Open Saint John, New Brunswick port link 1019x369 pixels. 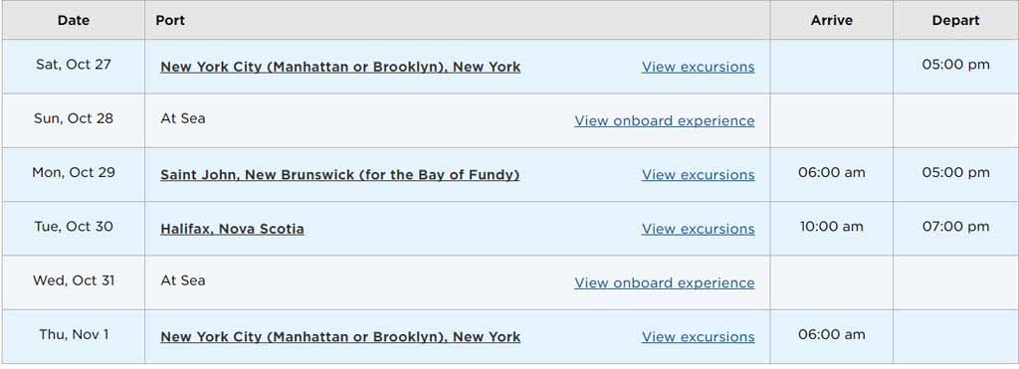click(340, 175)
